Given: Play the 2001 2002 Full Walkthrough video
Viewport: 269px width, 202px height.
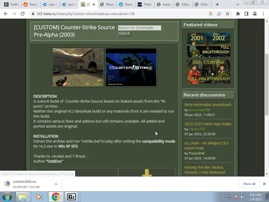Looking at the screenshot, I should (x=209, y=45).
